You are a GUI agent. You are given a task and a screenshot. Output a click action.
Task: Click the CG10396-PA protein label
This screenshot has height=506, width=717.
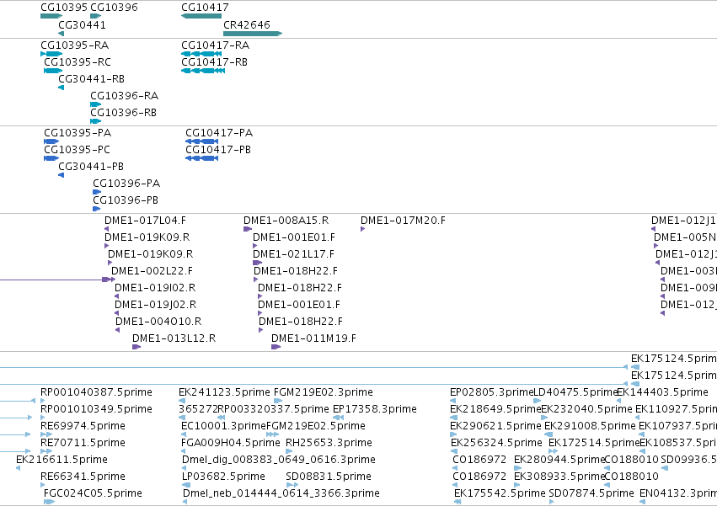point(126,184)
